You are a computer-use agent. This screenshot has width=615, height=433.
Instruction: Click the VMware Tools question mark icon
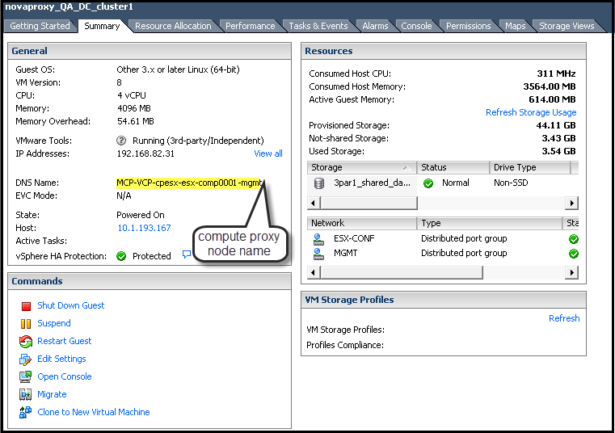(121, 141)
